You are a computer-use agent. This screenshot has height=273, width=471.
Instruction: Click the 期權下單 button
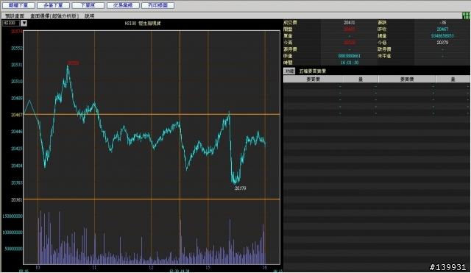point(18,5)
